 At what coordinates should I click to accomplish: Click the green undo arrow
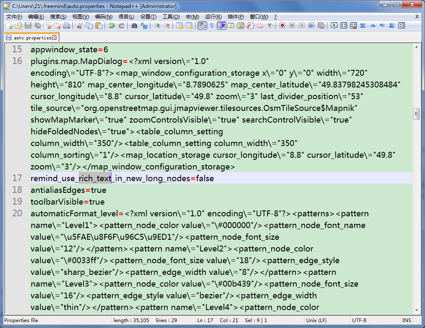tap(111, 26)
